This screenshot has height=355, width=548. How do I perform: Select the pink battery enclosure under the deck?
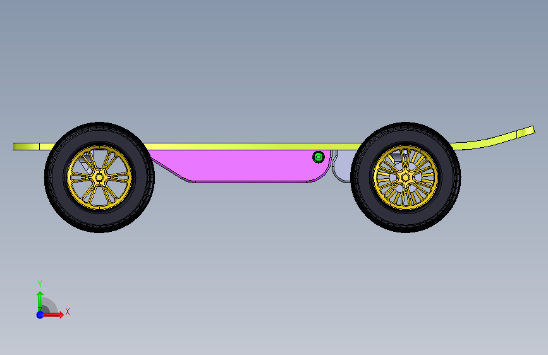pyautogui.click(x=241, y=165)
